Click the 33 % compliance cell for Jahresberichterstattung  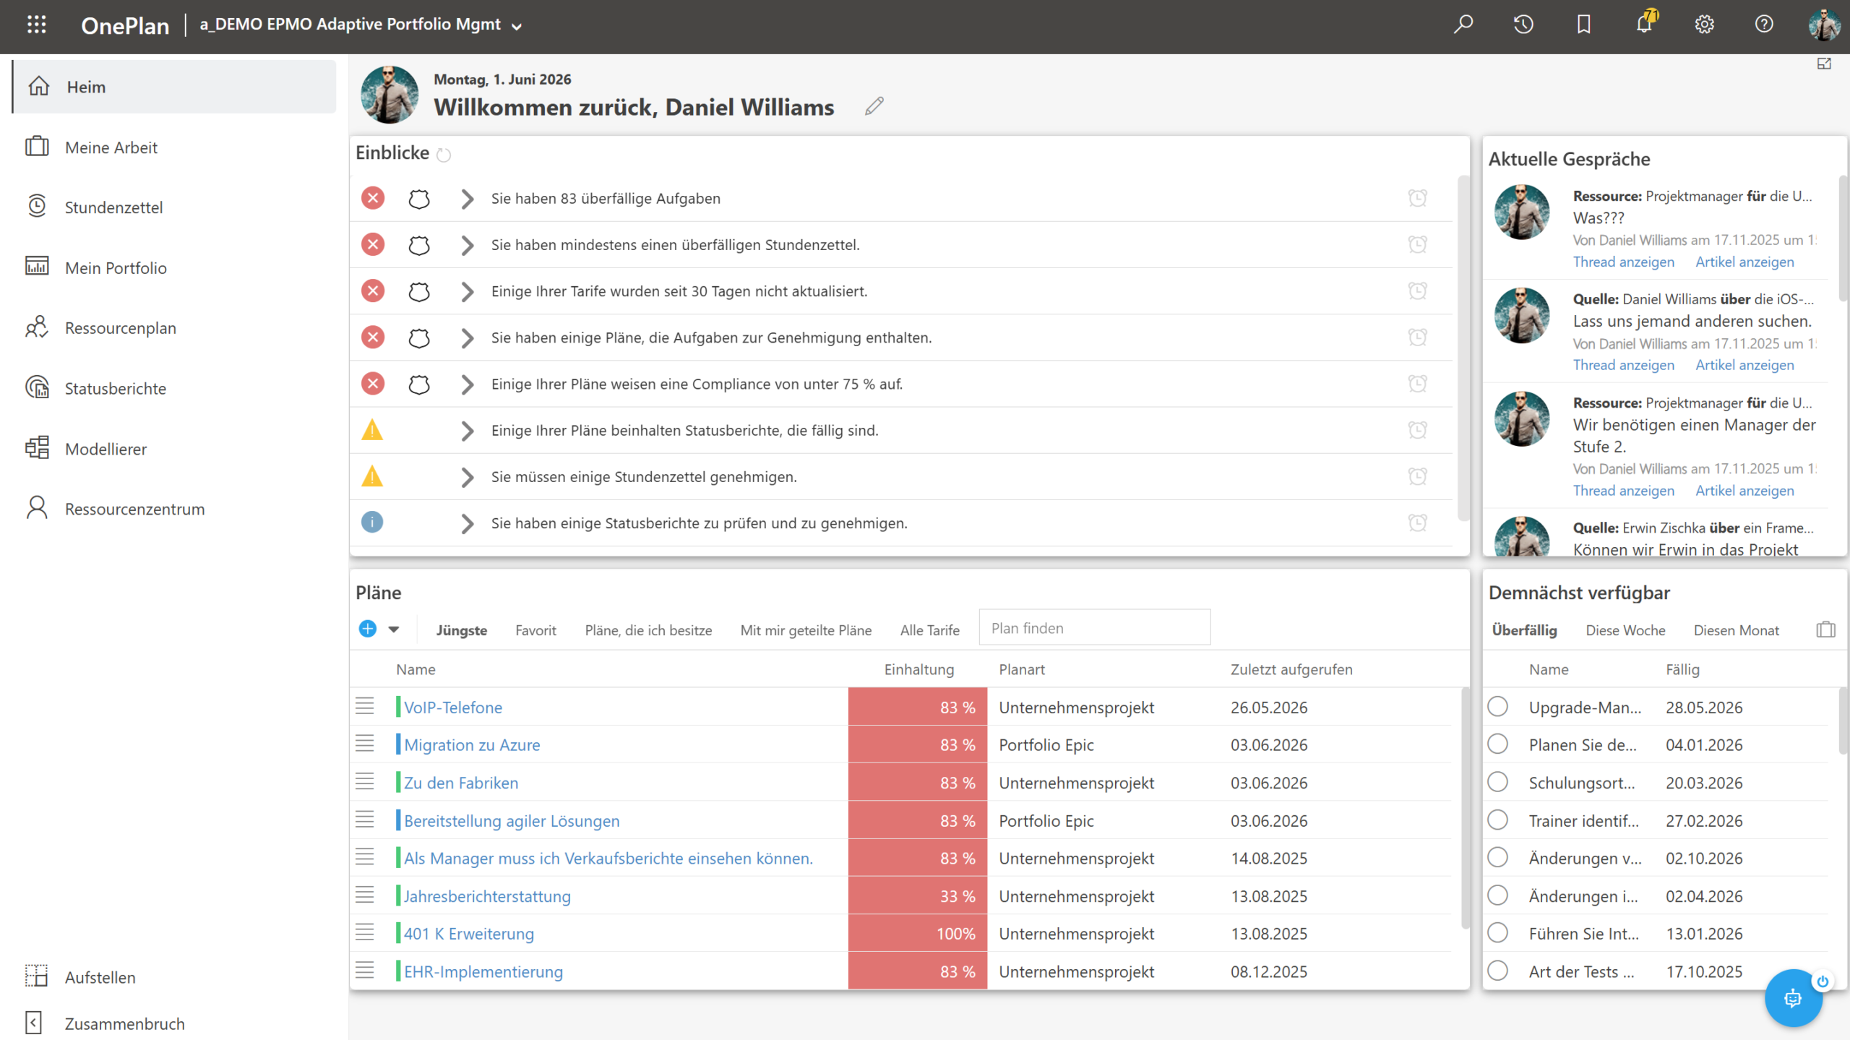click(917, 895)
